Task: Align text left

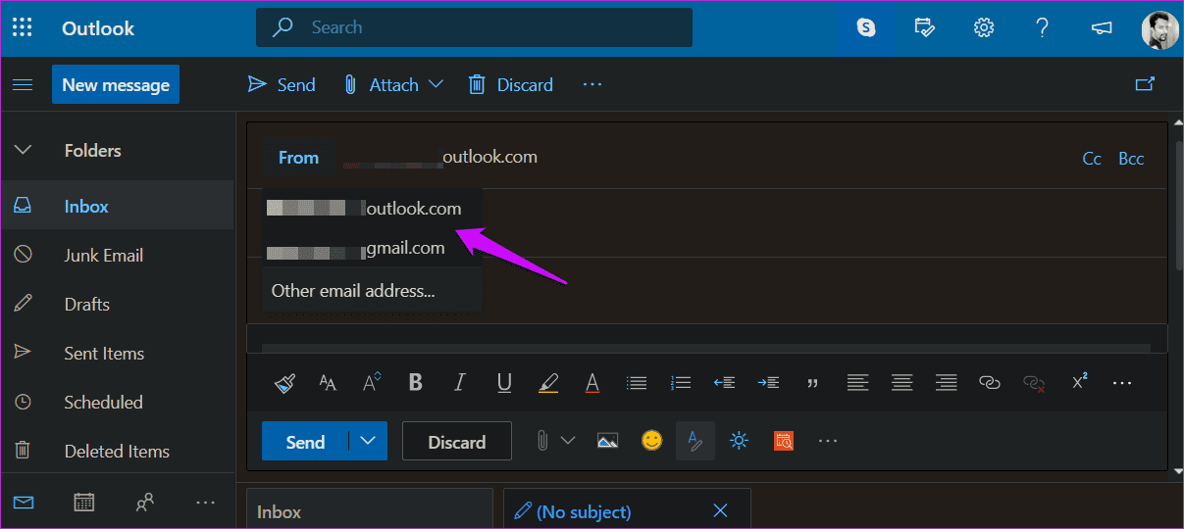Action: (857, 383)
